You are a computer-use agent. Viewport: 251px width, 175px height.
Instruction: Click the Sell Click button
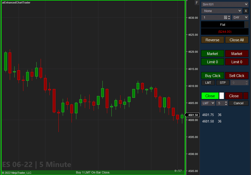(236, 75)
